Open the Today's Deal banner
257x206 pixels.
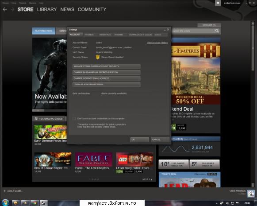[189, 180]
